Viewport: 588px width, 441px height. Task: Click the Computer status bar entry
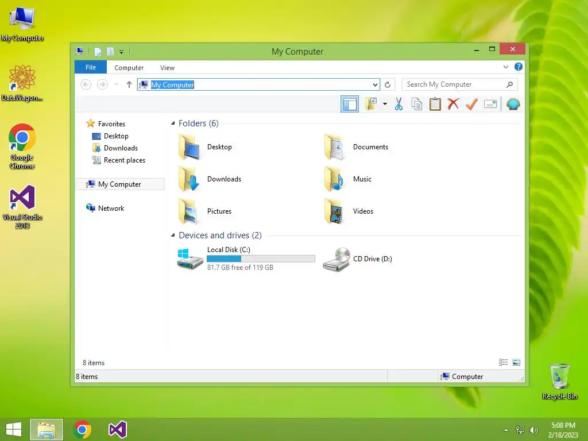[x=462, y=376]
